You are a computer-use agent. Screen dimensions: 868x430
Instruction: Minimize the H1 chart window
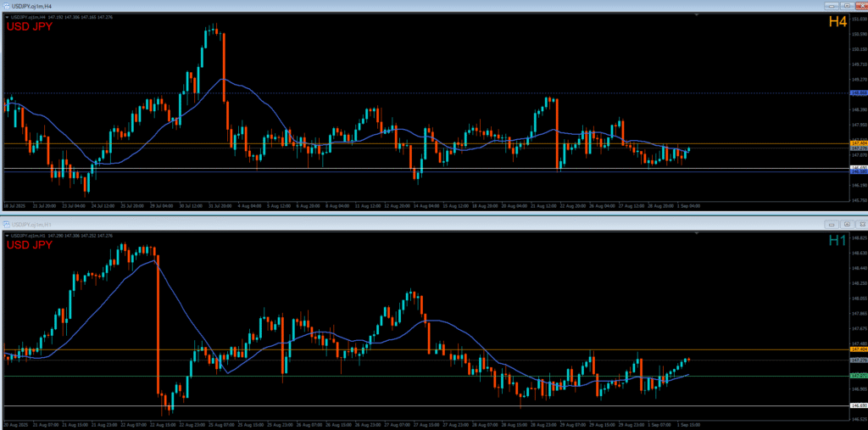(832, 224)
